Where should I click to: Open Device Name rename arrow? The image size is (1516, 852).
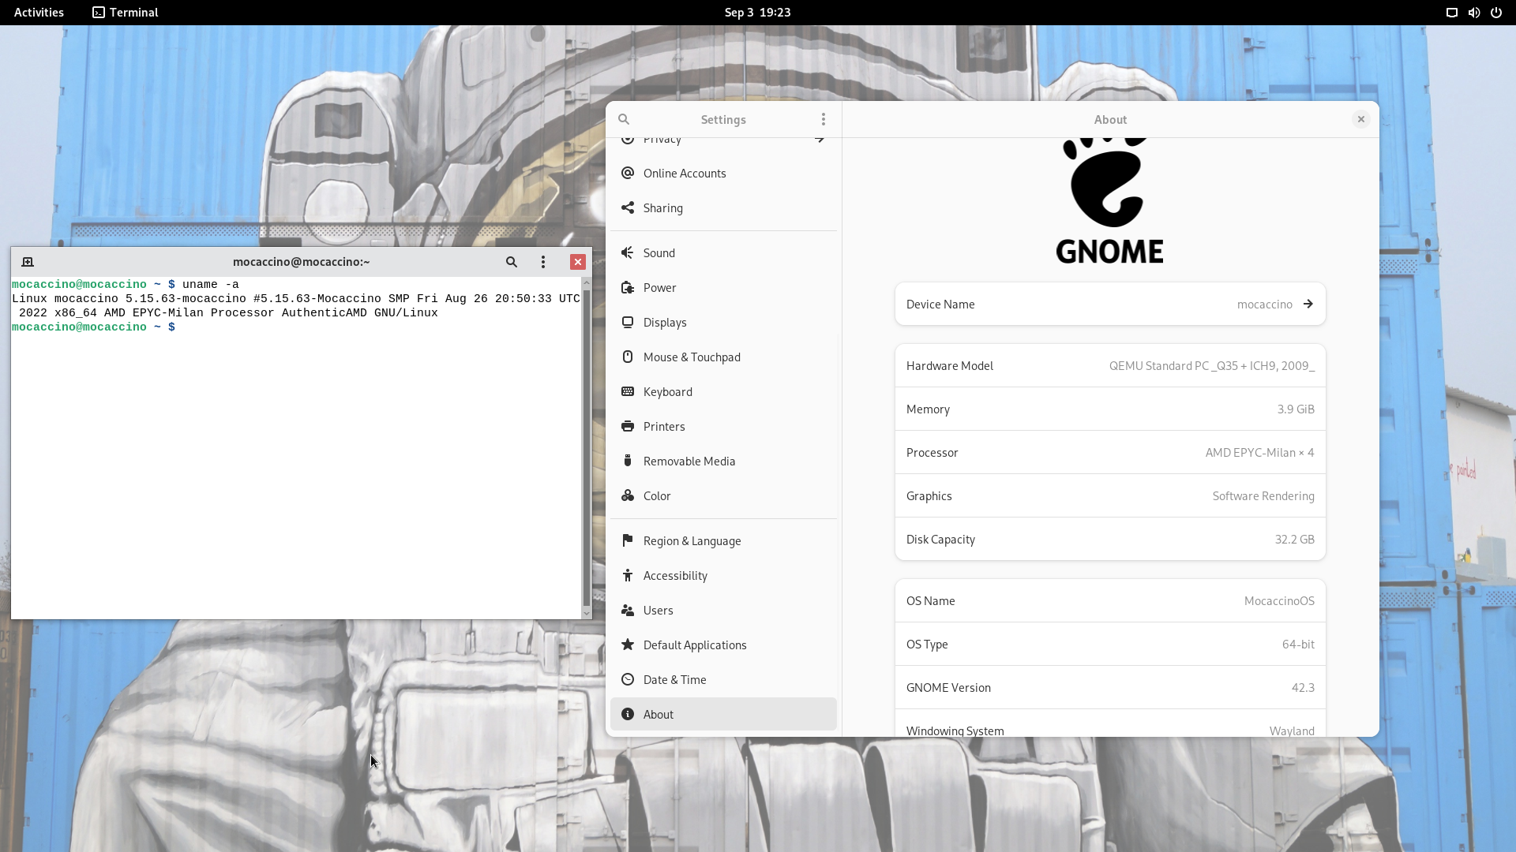[1308, 304]
